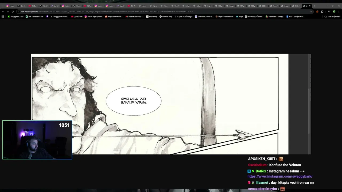Open the Chrome three-dot menu

pos(339,11)
